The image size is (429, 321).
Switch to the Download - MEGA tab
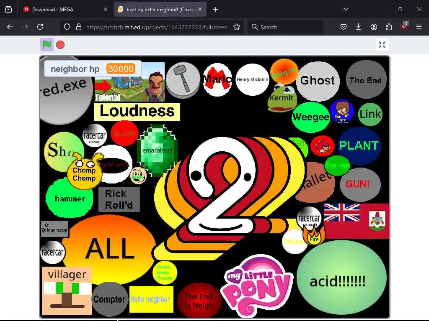65,9
